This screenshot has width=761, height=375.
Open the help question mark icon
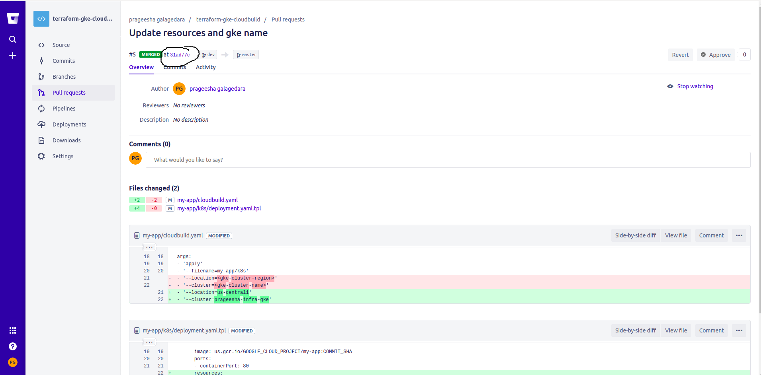point(13,346)
